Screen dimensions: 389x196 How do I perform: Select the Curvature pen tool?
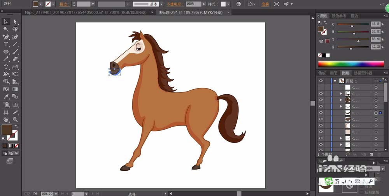15,37
